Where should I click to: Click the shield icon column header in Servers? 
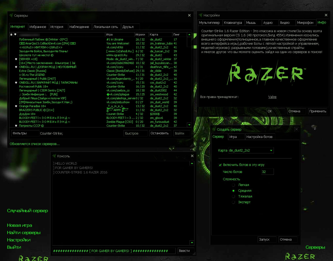[x=15, y=34]
